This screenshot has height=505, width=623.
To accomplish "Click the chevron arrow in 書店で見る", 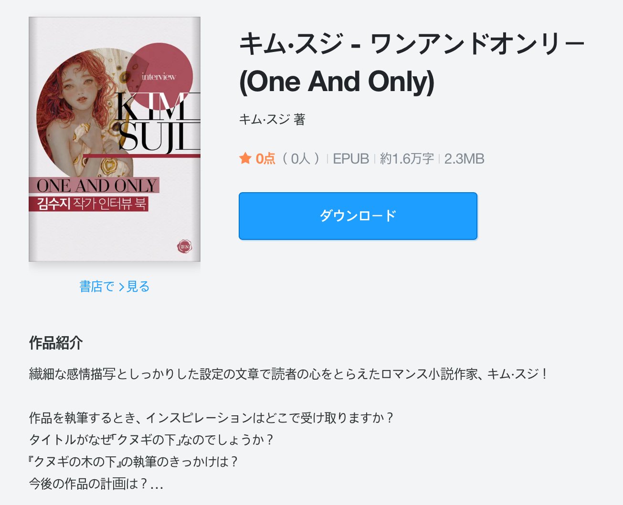I will (x=121, y=287).
